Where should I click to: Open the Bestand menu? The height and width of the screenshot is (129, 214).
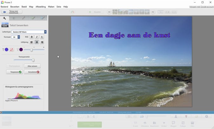pyautogui.click(x=4, y=7)
